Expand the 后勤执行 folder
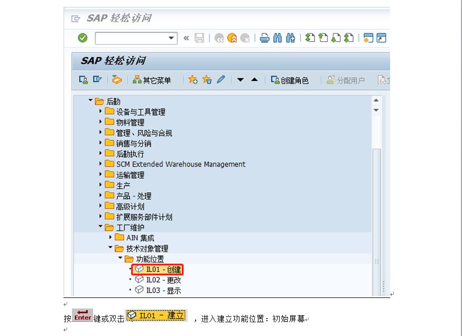The height and width of the screenshot is (336, 462). point(100,153)
